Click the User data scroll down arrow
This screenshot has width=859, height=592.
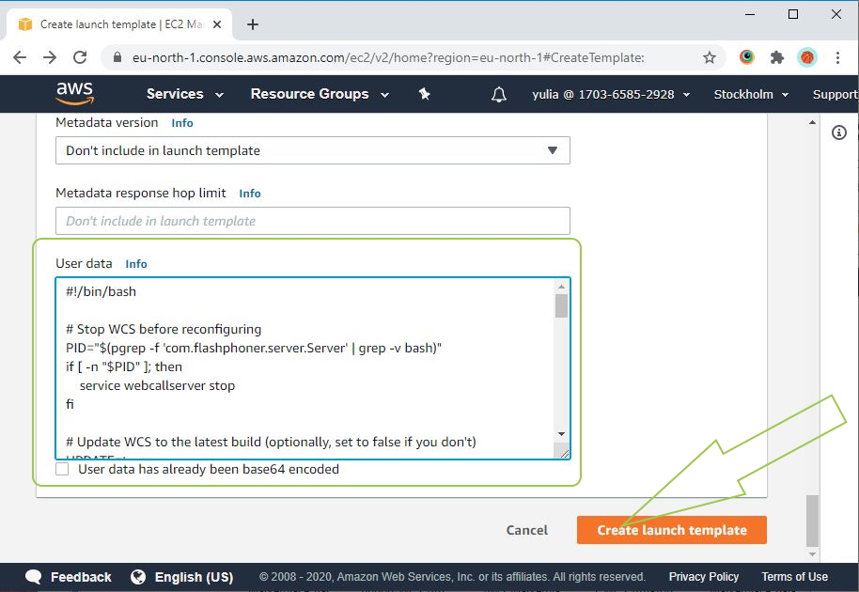pyautogui.click(x=561, y=434)
